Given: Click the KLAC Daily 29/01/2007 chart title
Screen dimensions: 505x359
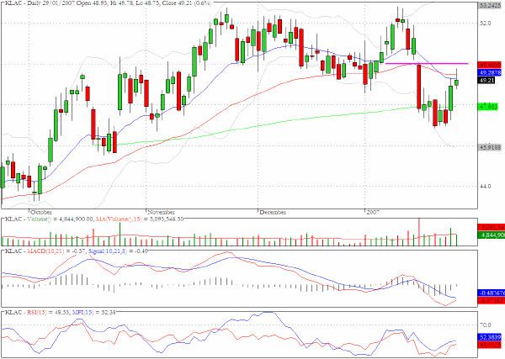Looking at the screenshot, I should tap(109, 3).
